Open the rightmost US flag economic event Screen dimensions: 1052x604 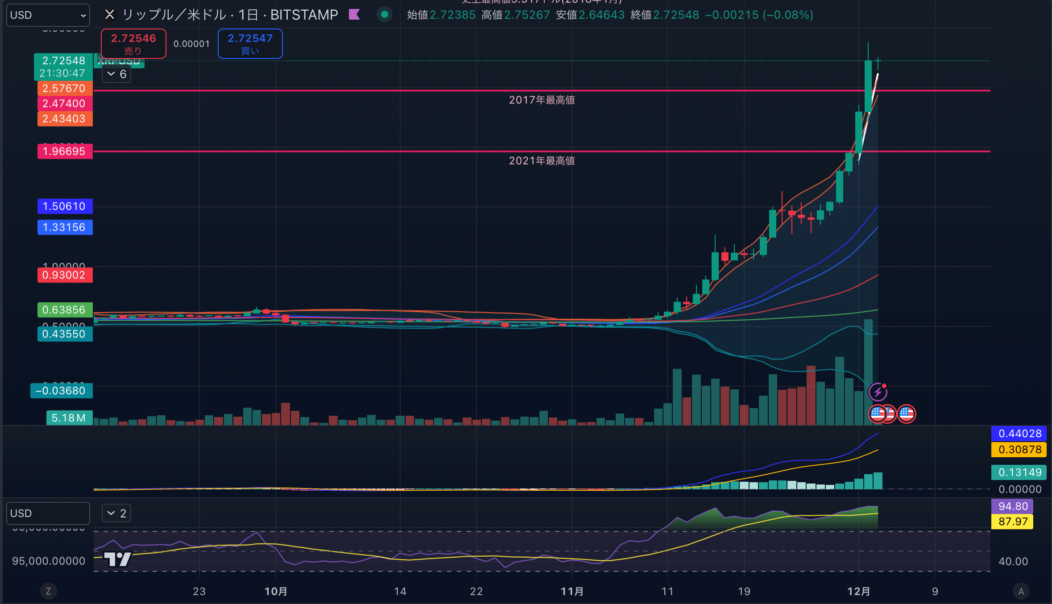pos(906,414)
